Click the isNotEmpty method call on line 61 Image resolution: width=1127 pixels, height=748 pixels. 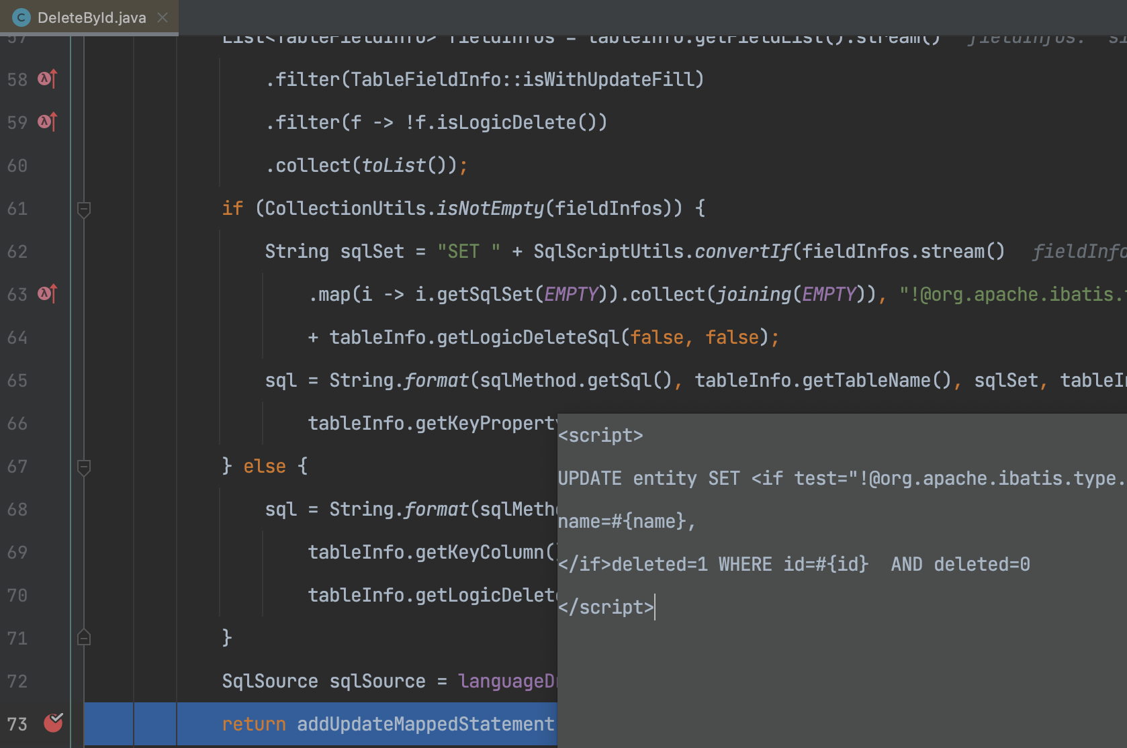tap(490, 209)
